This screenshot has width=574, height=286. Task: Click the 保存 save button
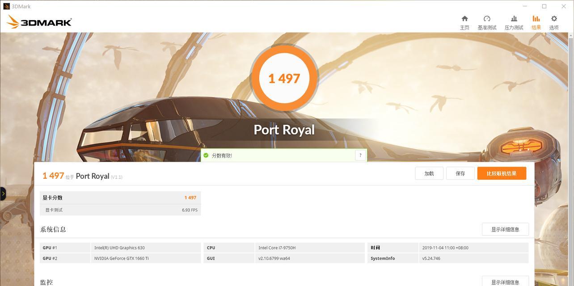pyautogui.click(x=460, y=173)
